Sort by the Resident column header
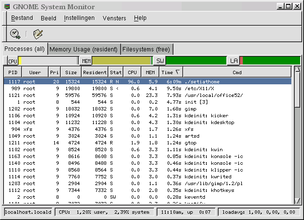 pyautogui.click(x=95, y=72)
